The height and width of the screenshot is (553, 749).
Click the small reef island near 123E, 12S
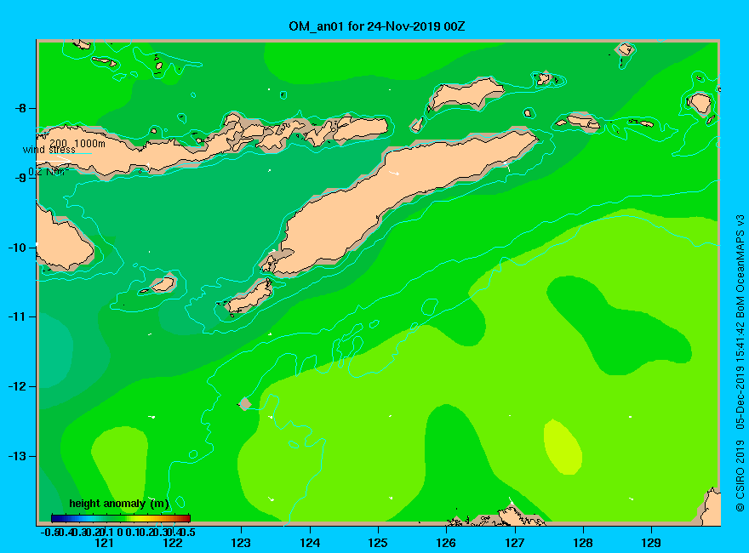pos(245,404)
